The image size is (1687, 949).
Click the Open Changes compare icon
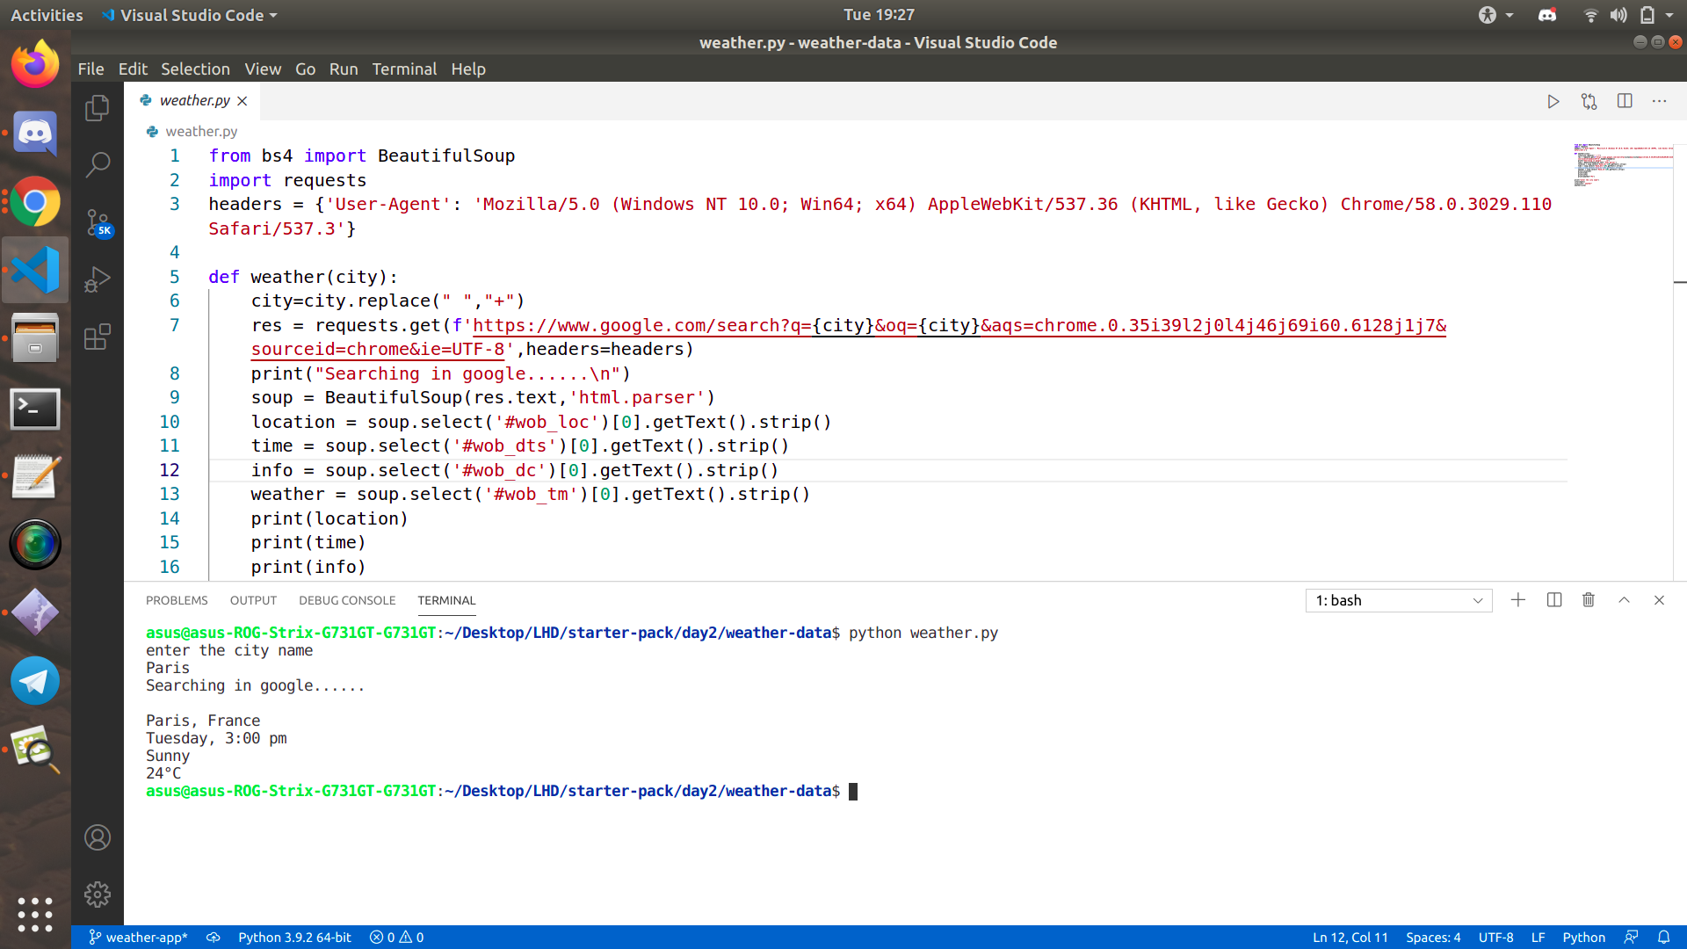1589,102
